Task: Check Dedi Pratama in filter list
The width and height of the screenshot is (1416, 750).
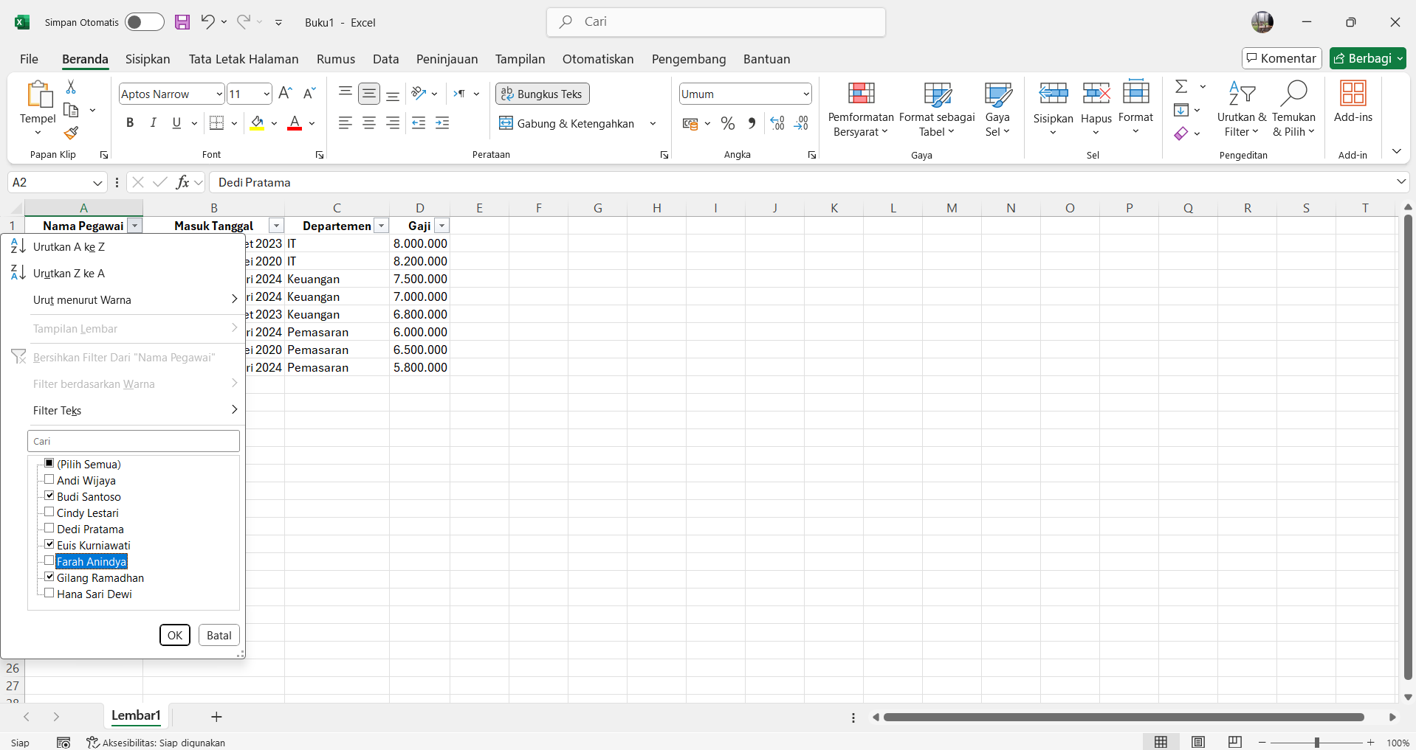Action: click(49, 528)
